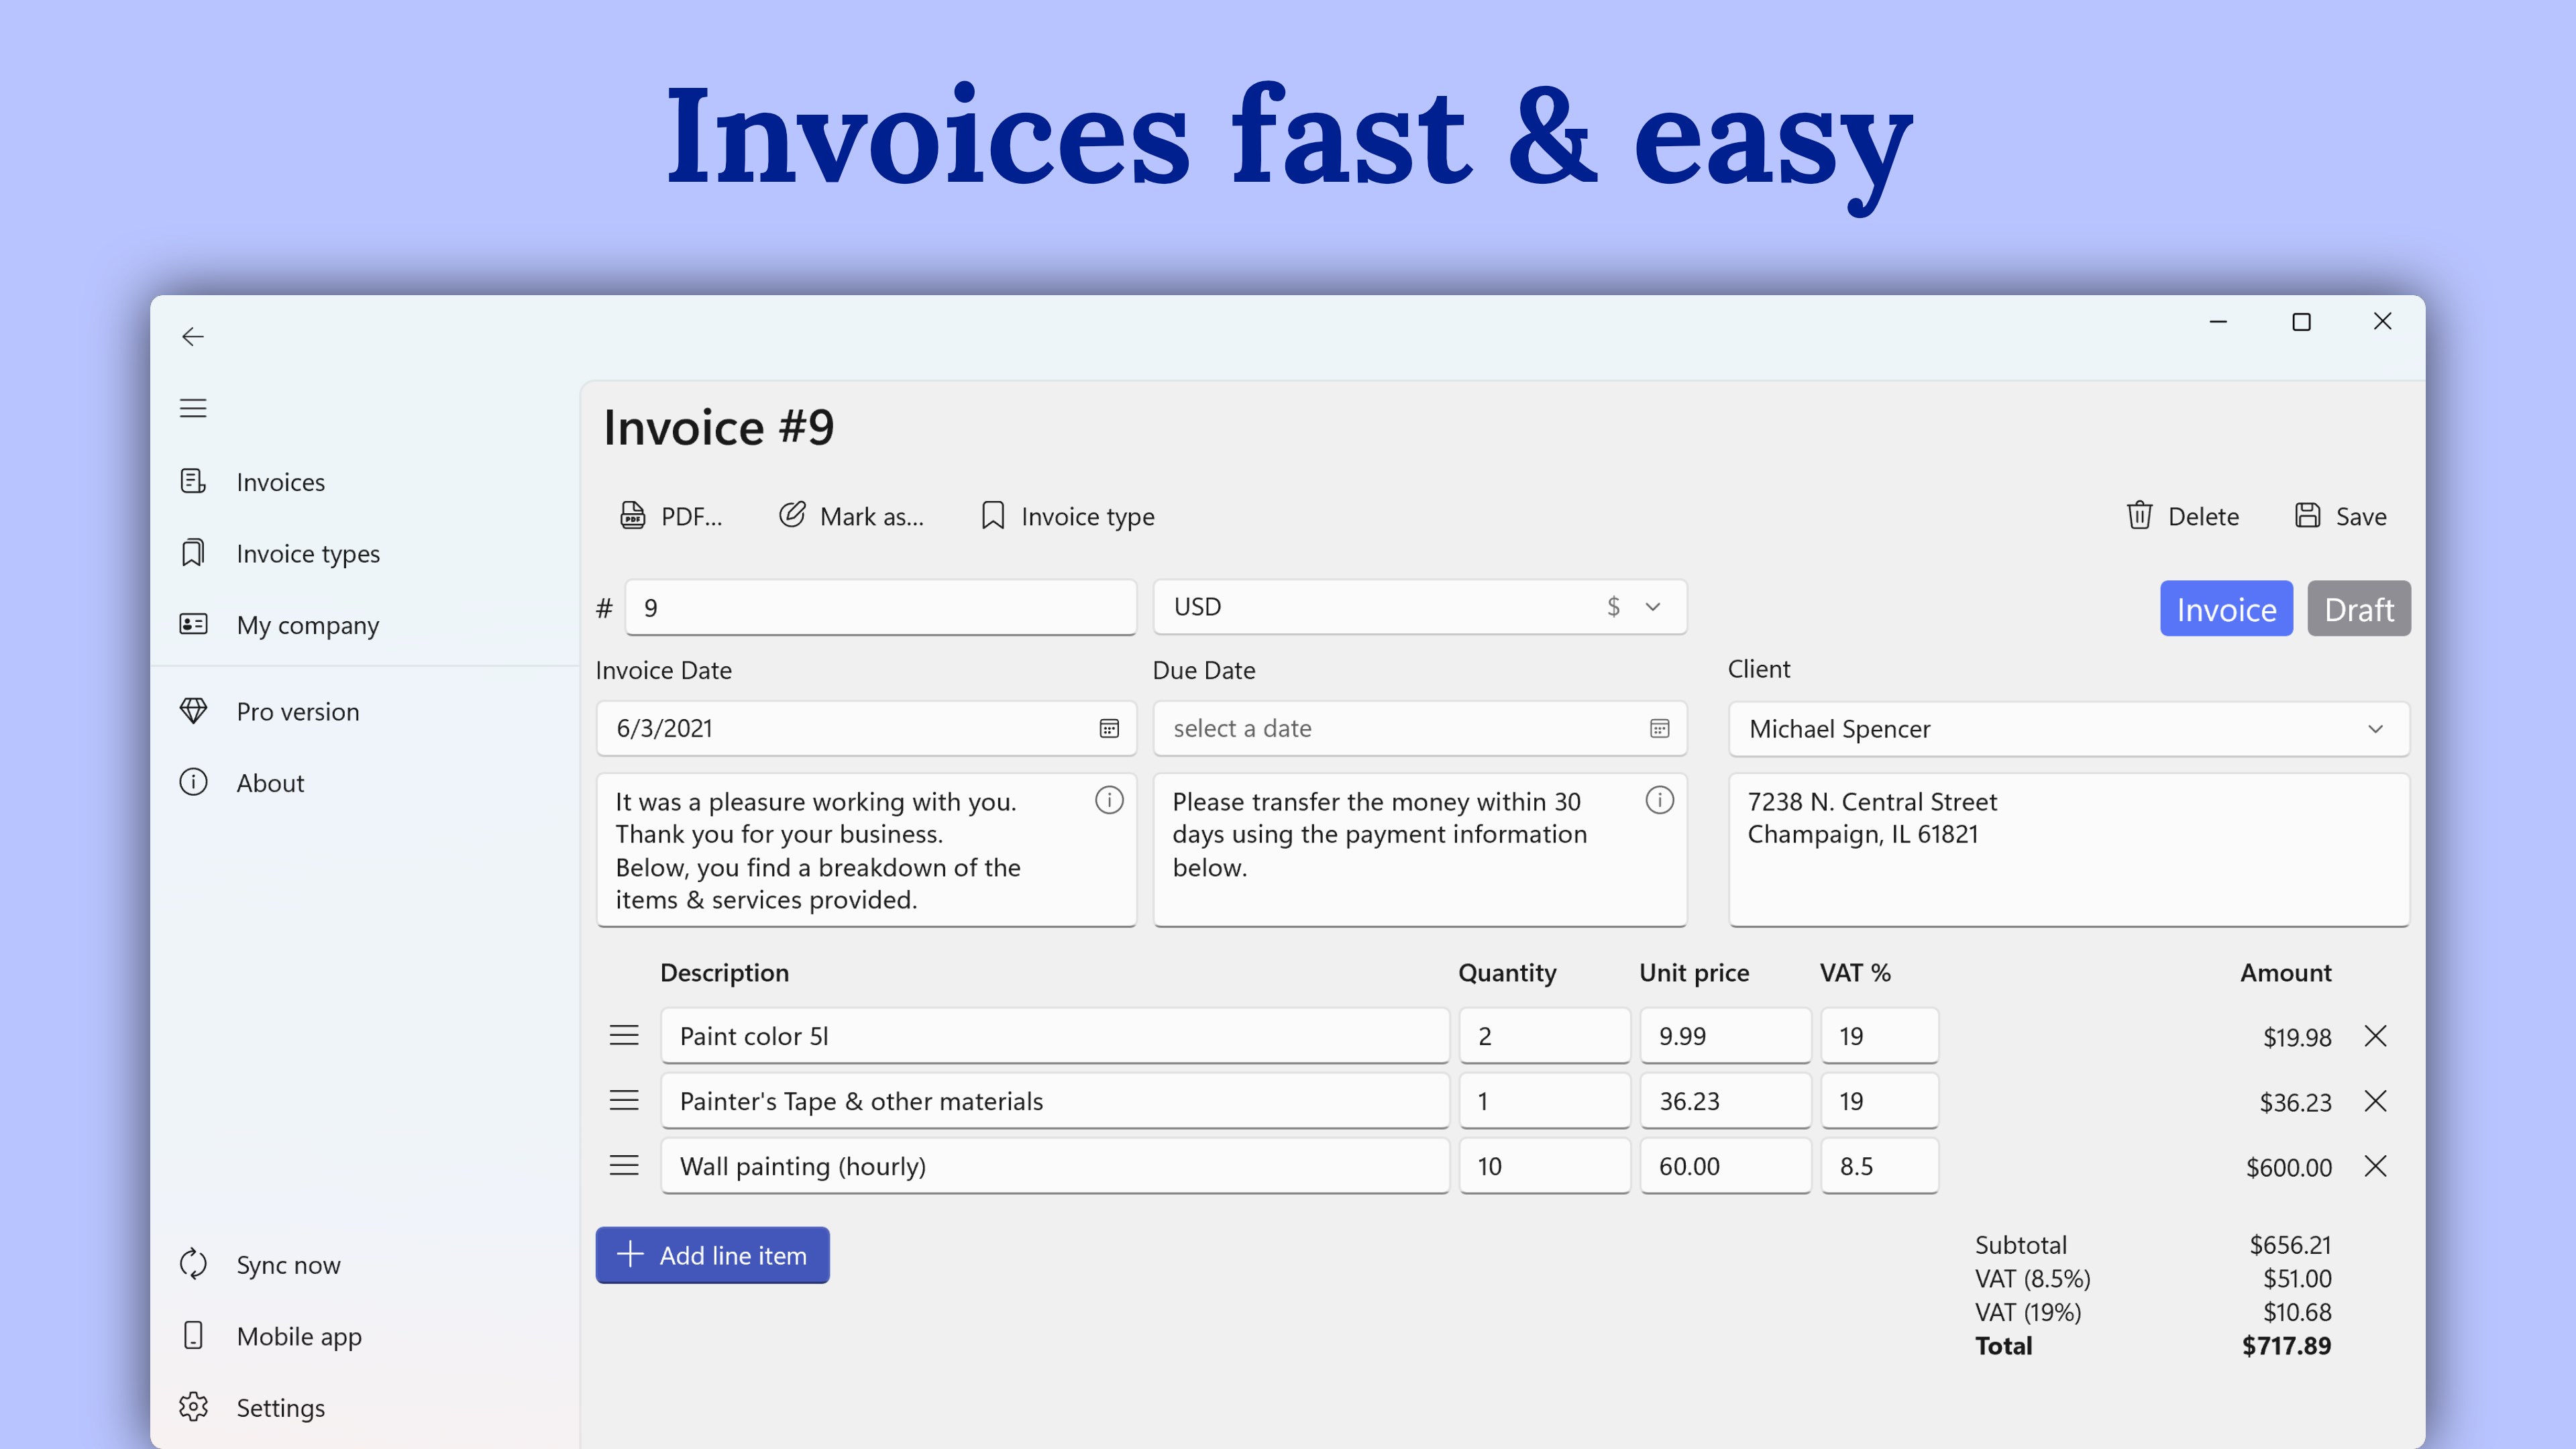Click the PDF export icon
The width and height of the screenshot is (2576, 1449).
(x=632, y=516)
